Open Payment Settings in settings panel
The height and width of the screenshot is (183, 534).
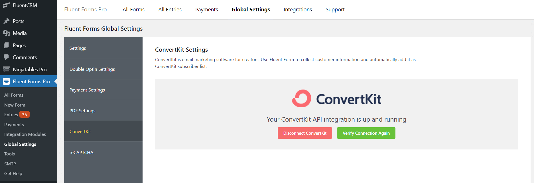point(103,90)
